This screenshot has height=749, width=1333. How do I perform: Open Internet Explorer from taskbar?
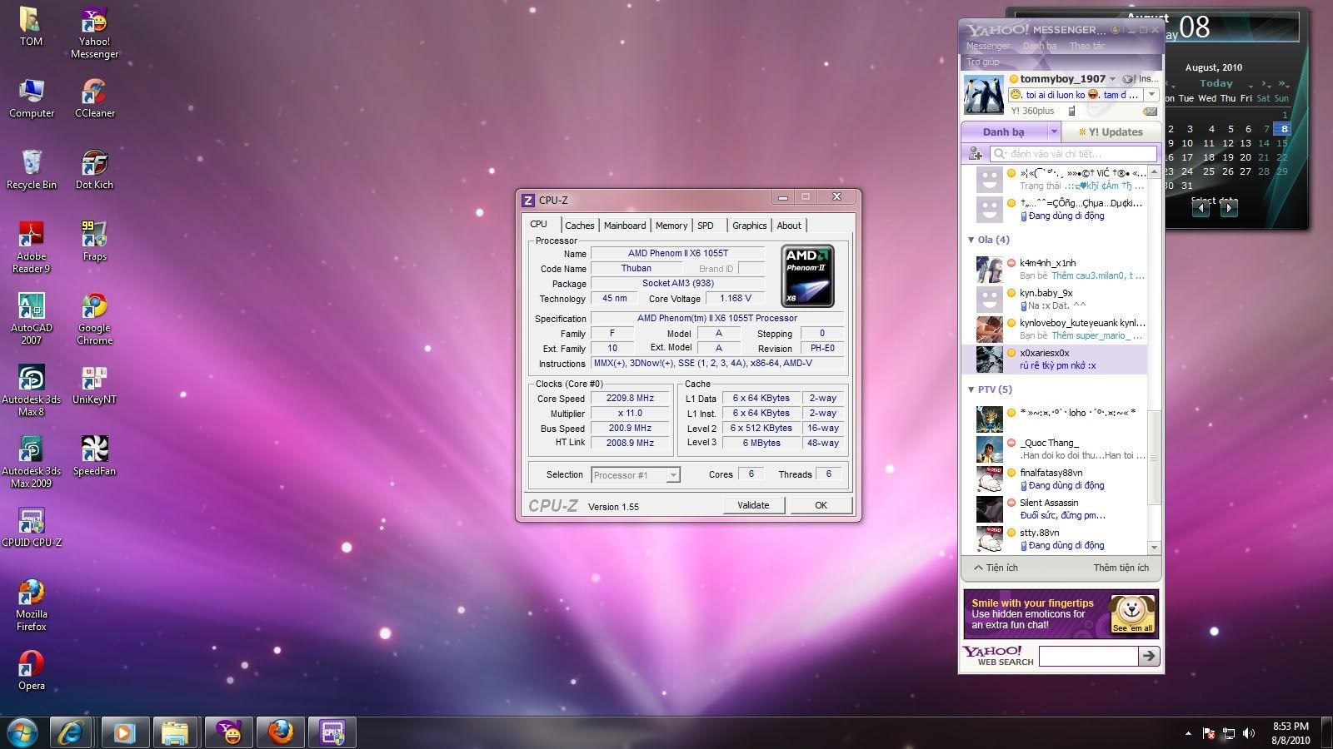[71, 732]
